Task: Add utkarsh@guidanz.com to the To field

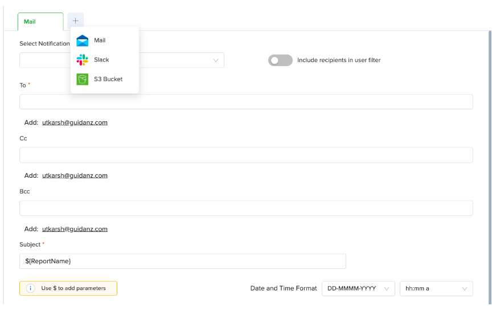Action: (75, 123)
